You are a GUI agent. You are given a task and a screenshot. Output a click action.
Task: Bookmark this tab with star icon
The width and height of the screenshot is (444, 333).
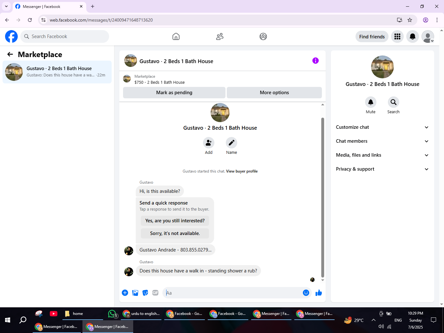coord(410,20)
